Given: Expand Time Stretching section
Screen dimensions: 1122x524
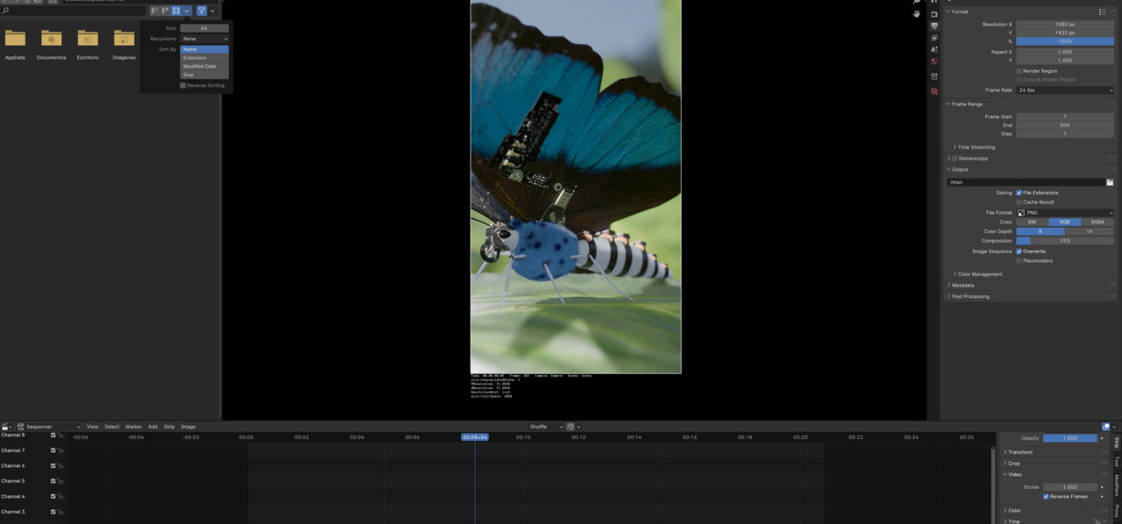Looking at the screenshot, I should [x=976, y=147].
